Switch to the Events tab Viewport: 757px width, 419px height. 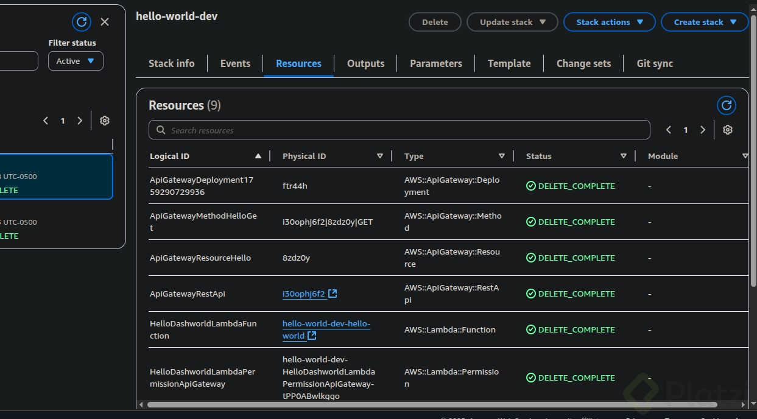(x=235, y=63)
